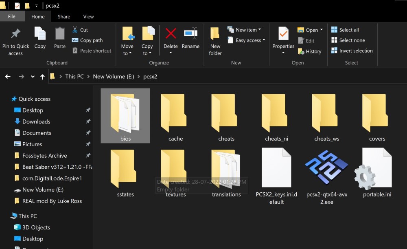This screenshot has height=249, width=407.
Task: Click Invert selection button
Action: (x=352, y=51)
